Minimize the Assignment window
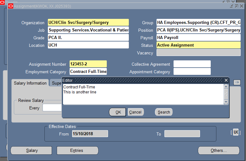The width and height of the screenshot is (246, 161). (x=232, y=6)
